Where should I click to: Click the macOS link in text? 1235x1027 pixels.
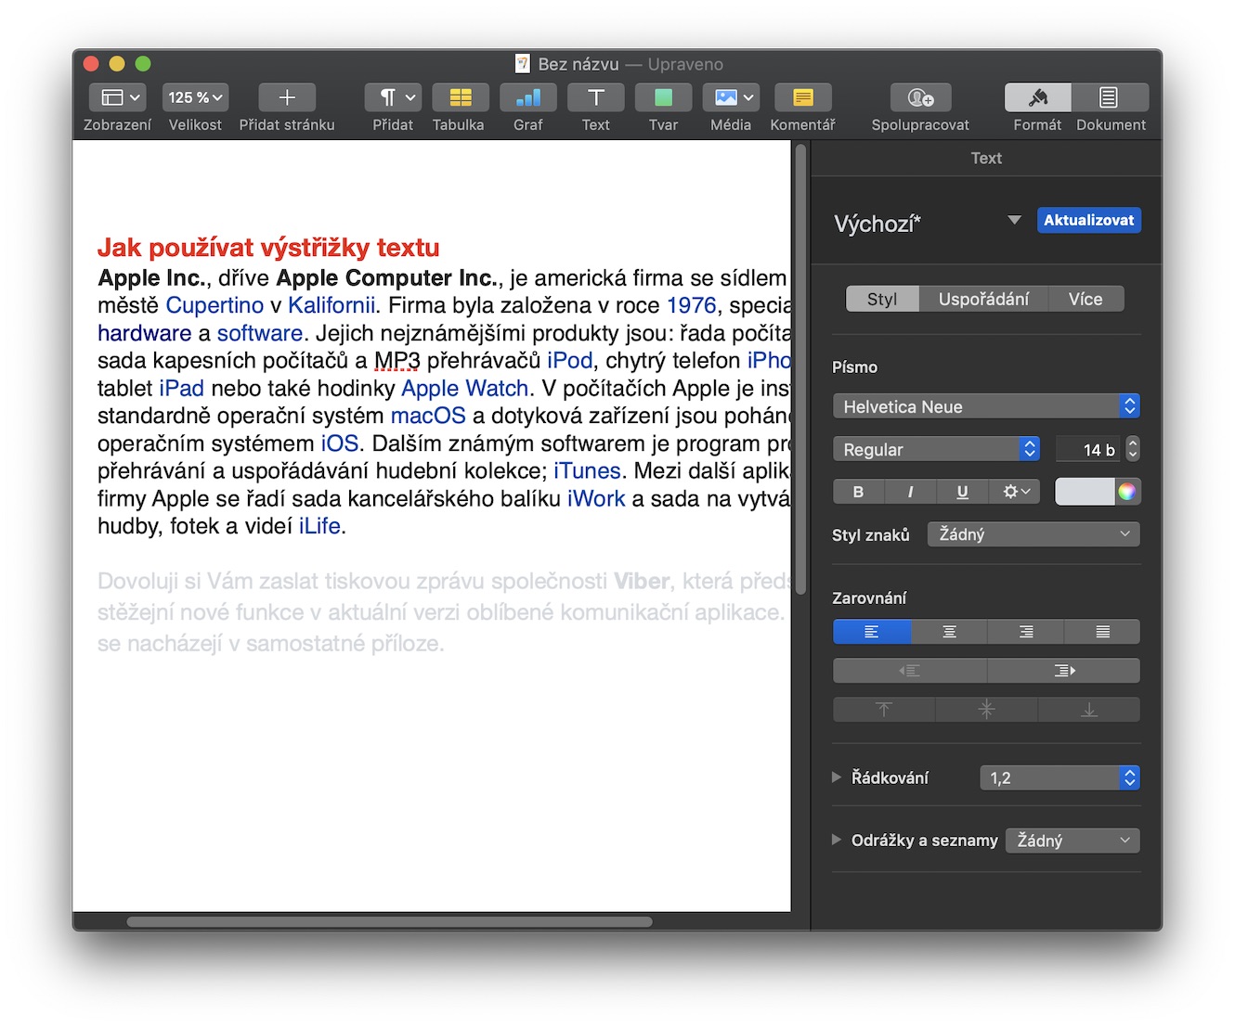pyautogui.click(x=428, y=416)
